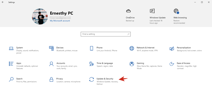Open the Search category title
This screenshot has width=212, height=104.
pos(19,79)
